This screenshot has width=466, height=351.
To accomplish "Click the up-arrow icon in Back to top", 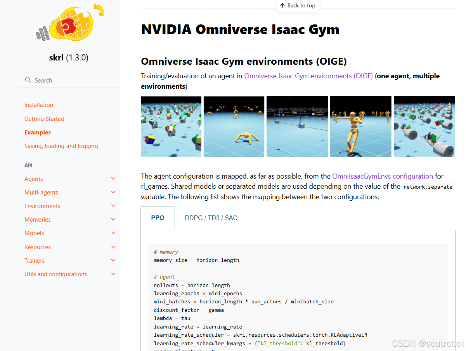I will pos(282,5).
